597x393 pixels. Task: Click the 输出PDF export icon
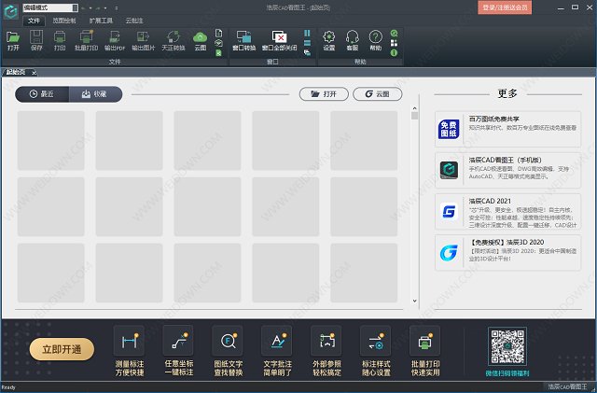point(115,38)
